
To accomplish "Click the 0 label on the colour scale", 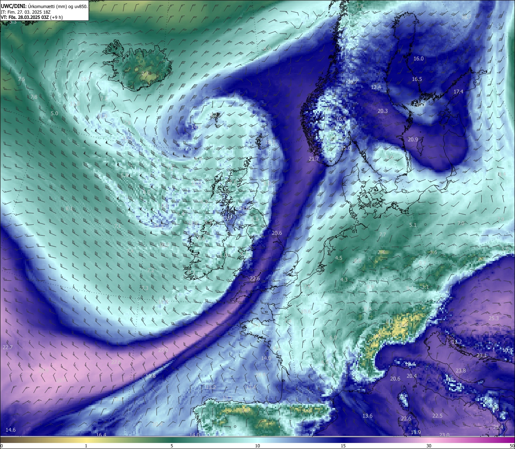I will (x=2, y=446).
